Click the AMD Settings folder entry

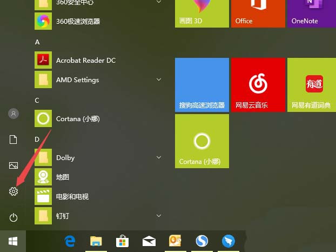(98, 79)
